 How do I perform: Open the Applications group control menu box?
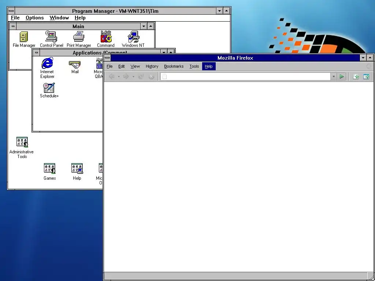coord(36,52)
